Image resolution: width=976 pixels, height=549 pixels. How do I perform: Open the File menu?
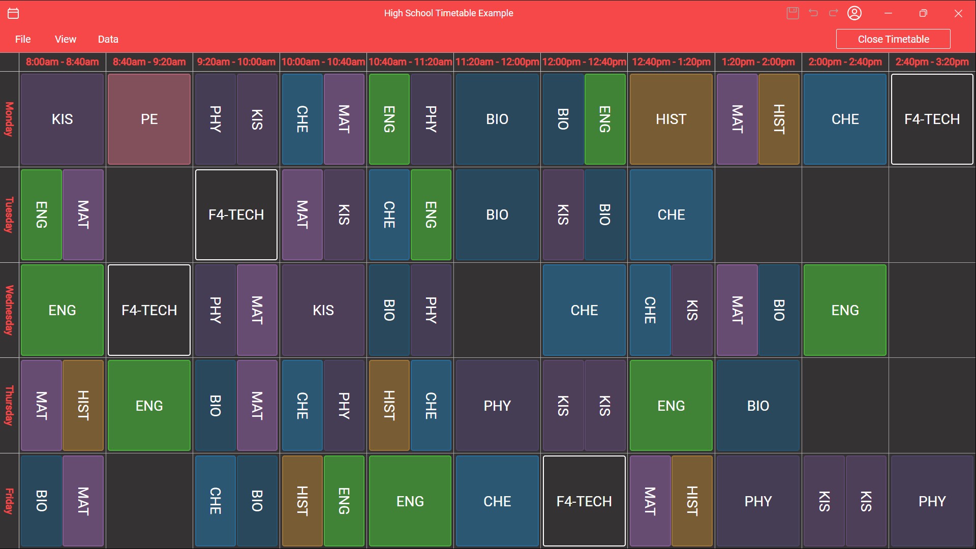(23, 39)
